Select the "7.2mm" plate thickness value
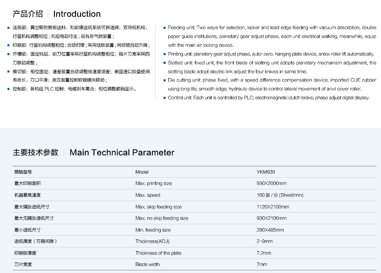 click(x=264, y=253)
